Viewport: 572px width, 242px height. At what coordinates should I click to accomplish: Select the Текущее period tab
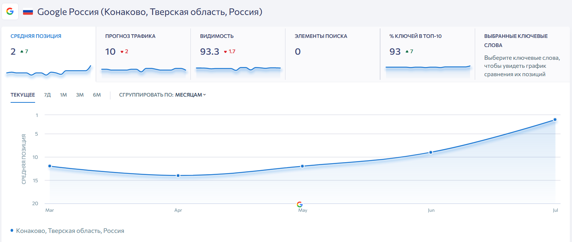point(23,95)
